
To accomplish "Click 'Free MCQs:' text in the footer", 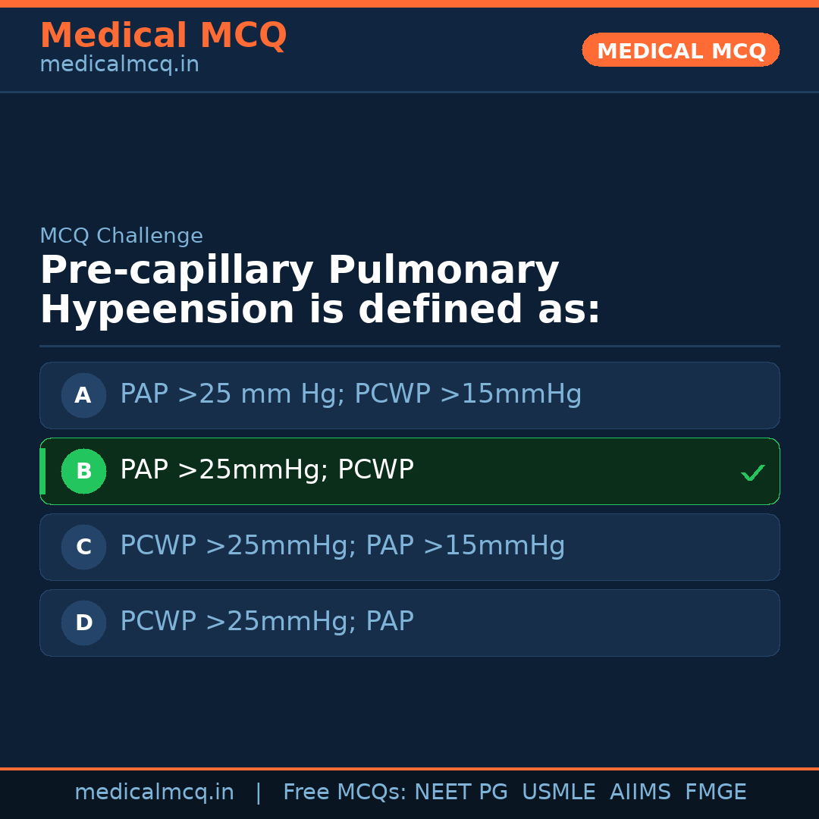I will (x=345, y=792).
